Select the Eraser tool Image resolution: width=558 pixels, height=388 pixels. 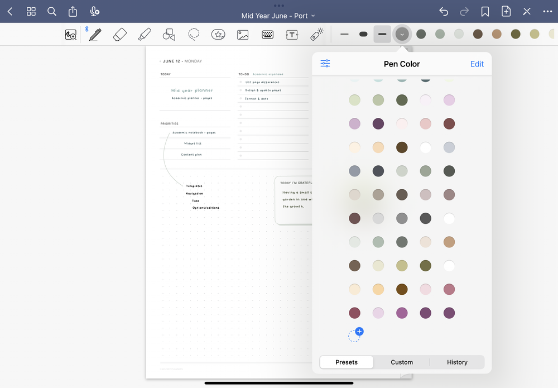(x=120, y=34)
